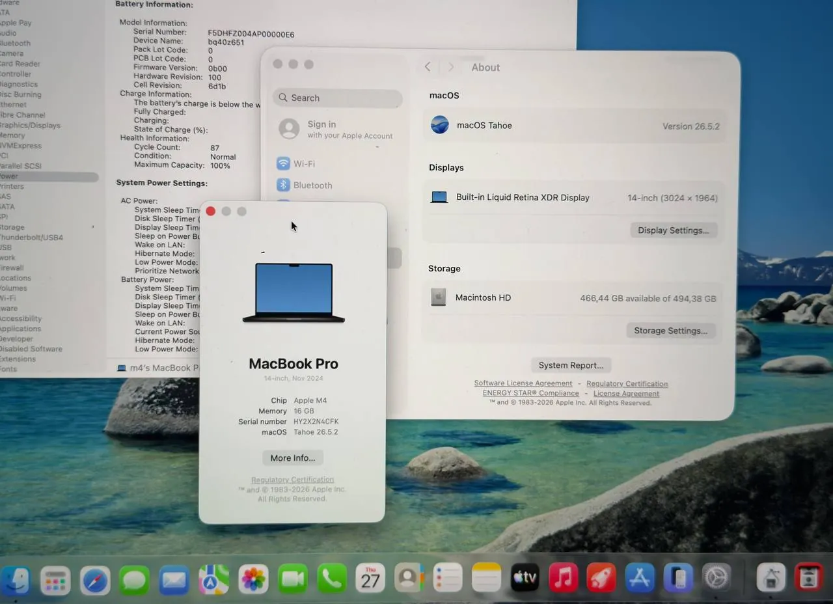Select Disc Burning in System Report sidebar
Viewport: 833px width, 604px height.
click(x=20, y=94)
